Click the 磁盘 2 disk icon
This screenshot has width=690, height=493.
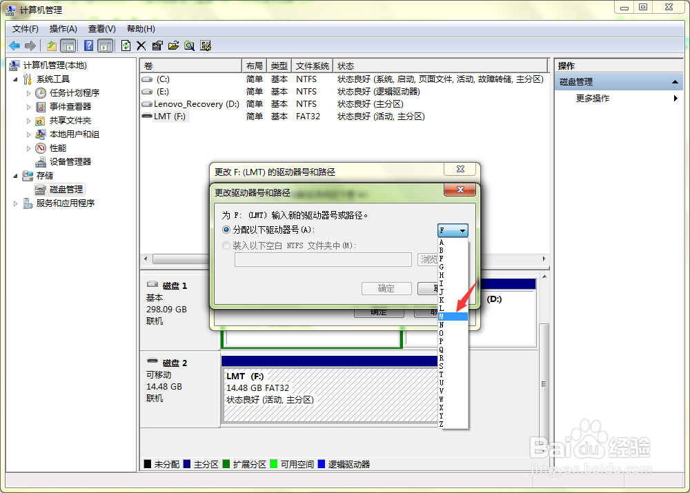(152, 361)
